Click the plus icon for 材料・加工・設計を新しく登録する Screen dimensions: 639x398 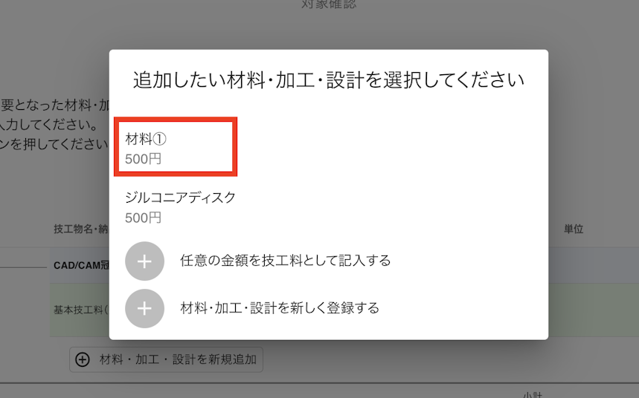click(x=144, y=308)
